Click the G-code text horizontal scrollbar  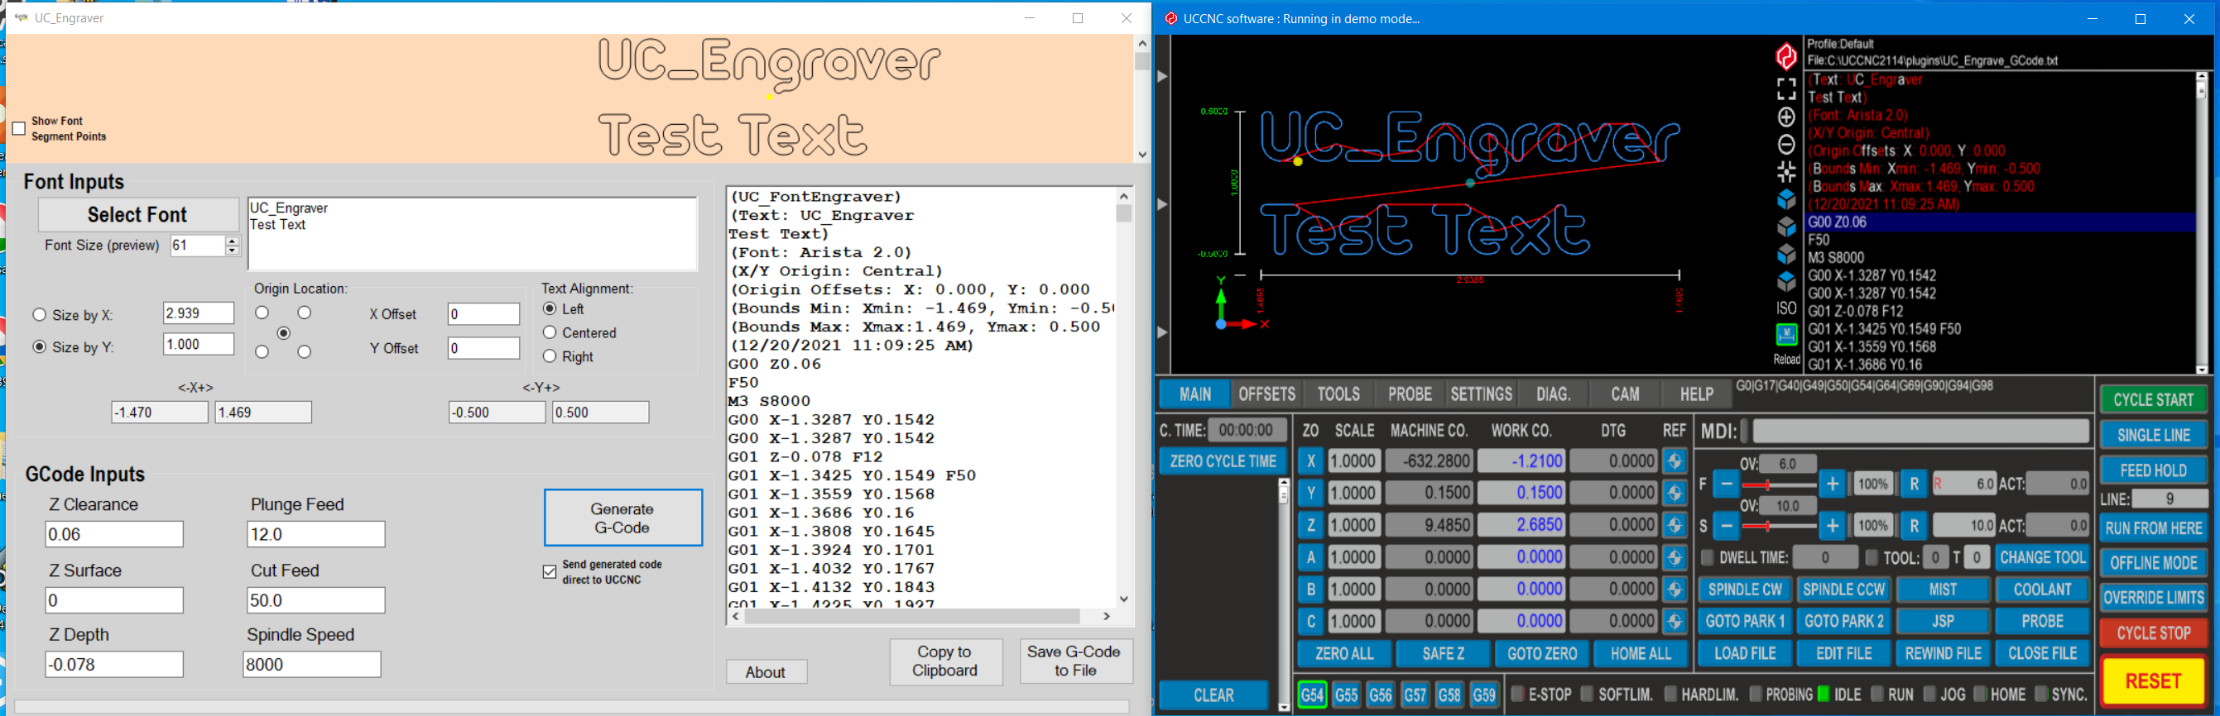(912, 616)
